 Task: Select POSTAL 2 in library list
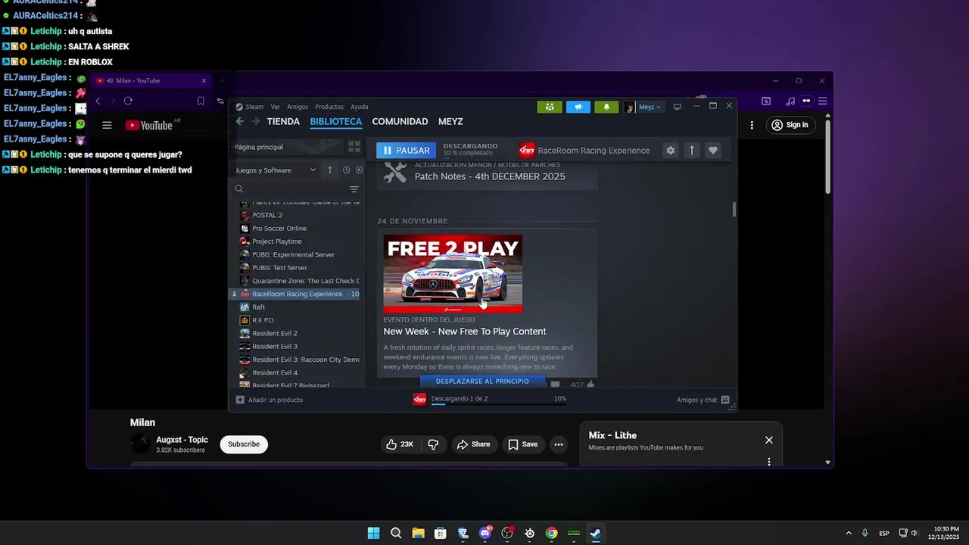click(x=267, y=215)
